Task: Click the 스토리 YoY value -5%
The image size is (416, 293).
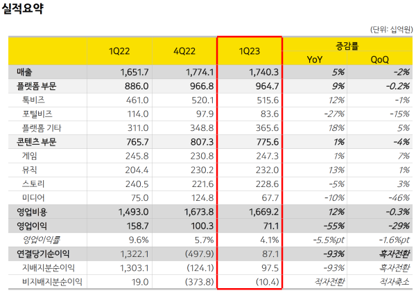Action: 337,184
